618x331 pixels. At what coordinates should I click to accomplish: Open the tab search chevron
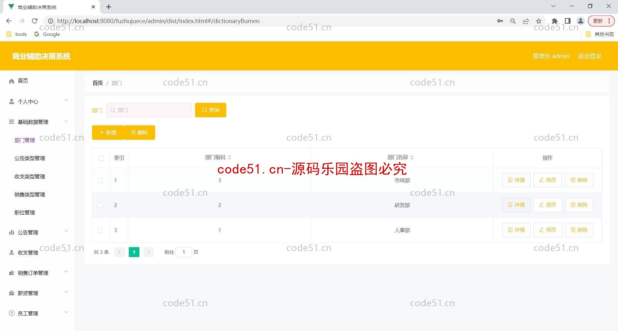(554, 6)
